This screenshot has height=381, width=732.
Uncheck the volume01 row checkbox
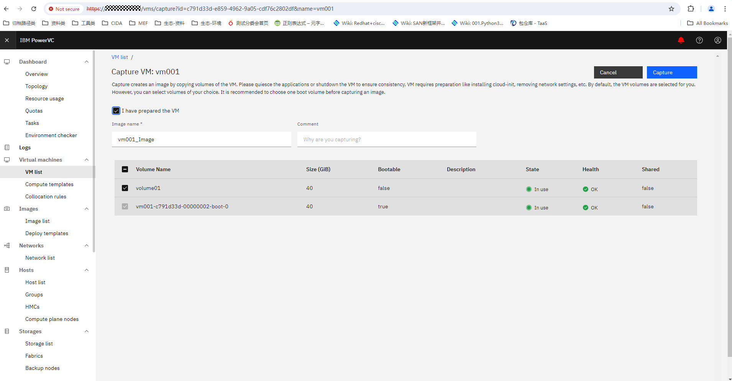coord(125,188)
